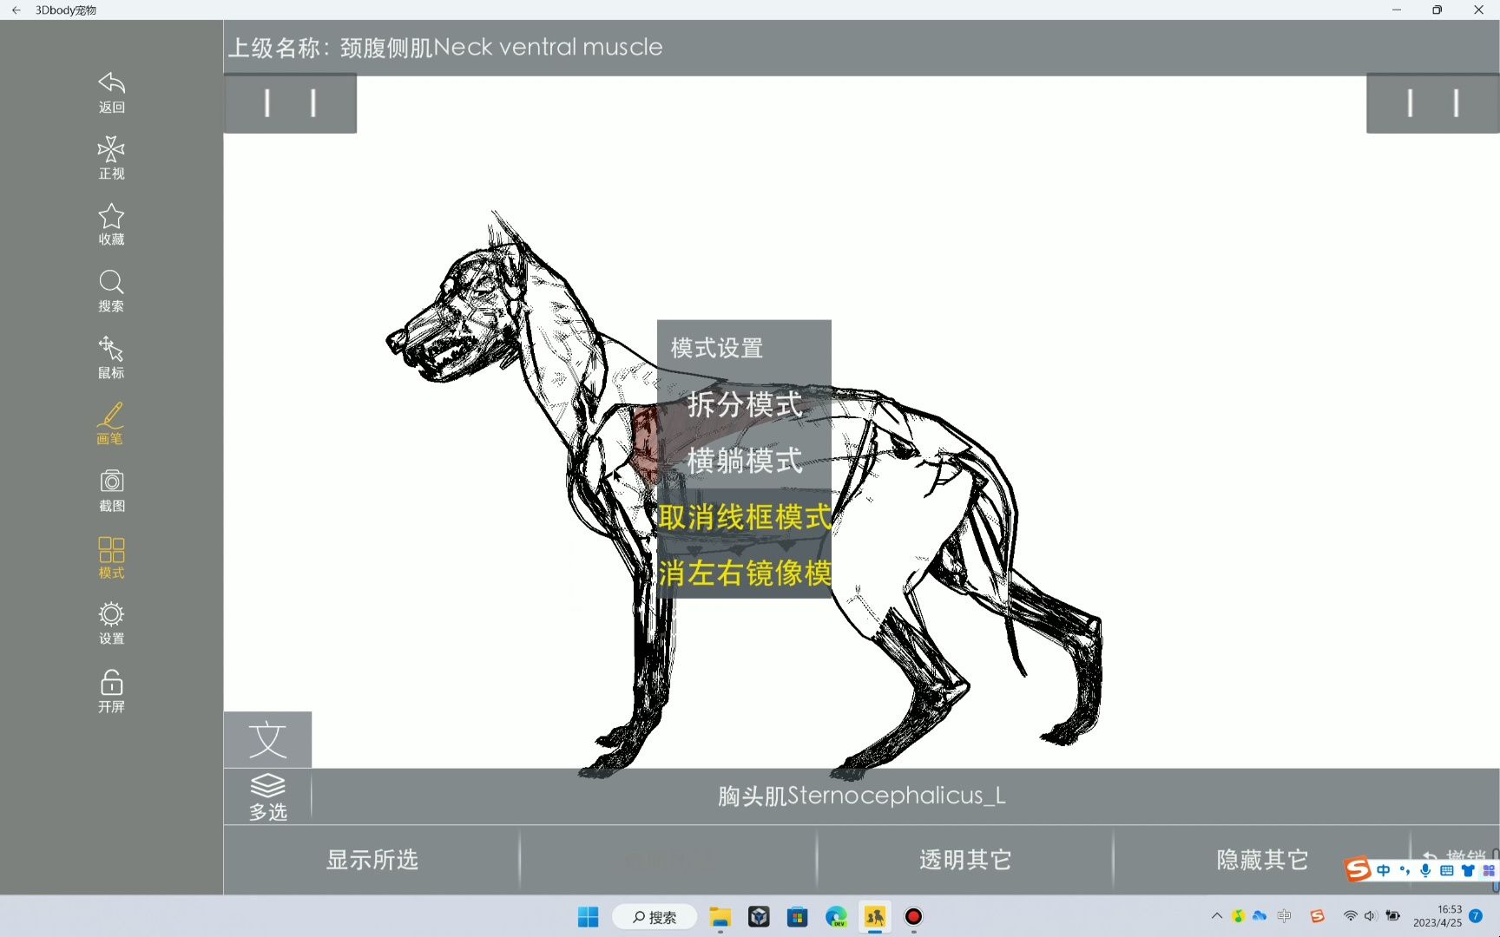Open Edge Dev browser from taskbar
This screenshot has width=1500, height=937.
click(836, 917)
